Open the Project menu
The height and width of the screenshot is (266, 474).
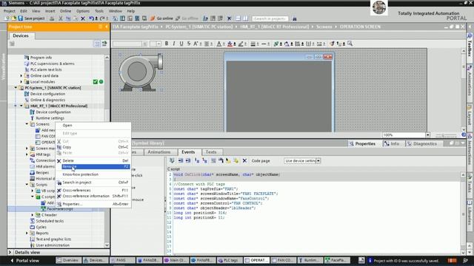coord(10,11)
